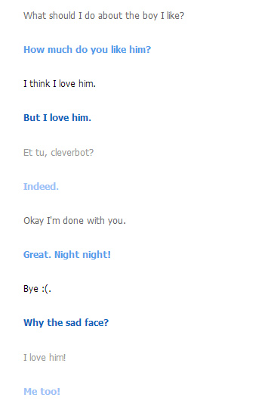Click the word 'cleverbot' in the chat
The width and height of the screenshot is (277, 410).
coord(70,153)
